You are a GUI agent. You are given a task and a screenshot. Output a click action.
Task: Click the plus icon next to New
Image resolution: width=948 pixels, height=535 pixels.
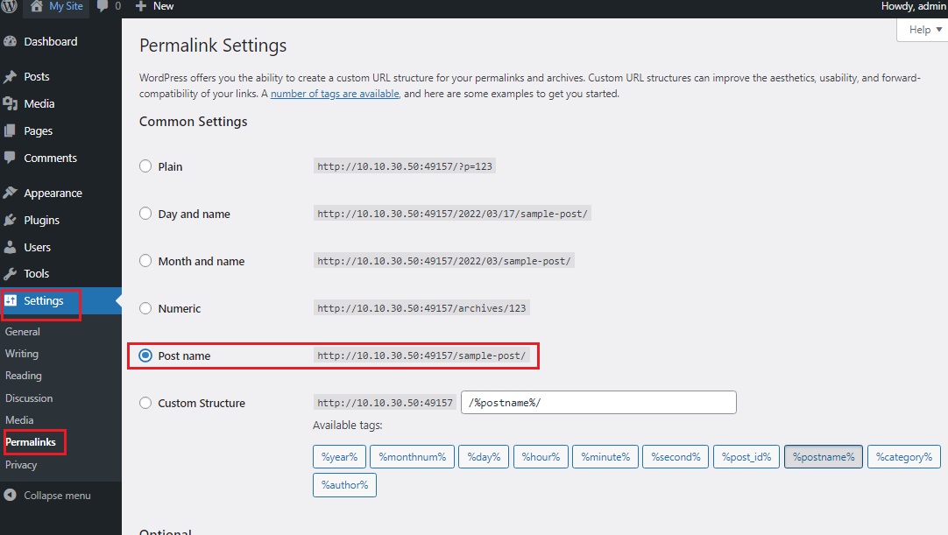coord(141,6)
